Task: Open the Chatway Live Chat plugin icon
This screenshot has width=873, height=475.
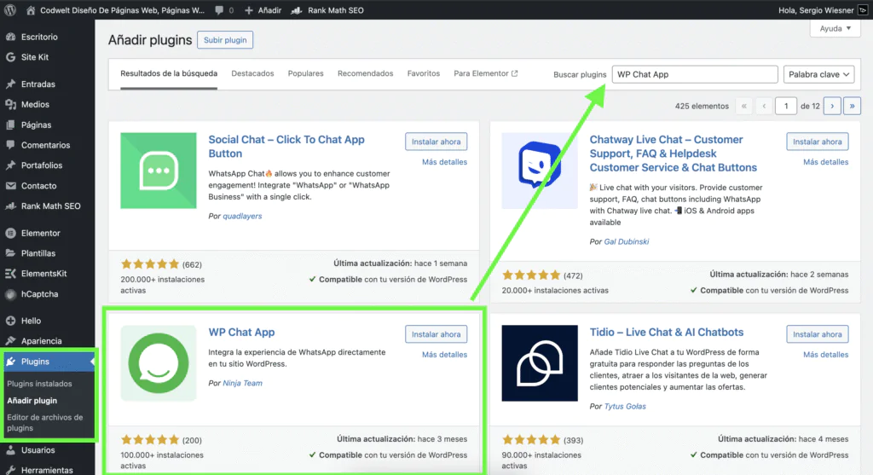Action: [540, 171]
